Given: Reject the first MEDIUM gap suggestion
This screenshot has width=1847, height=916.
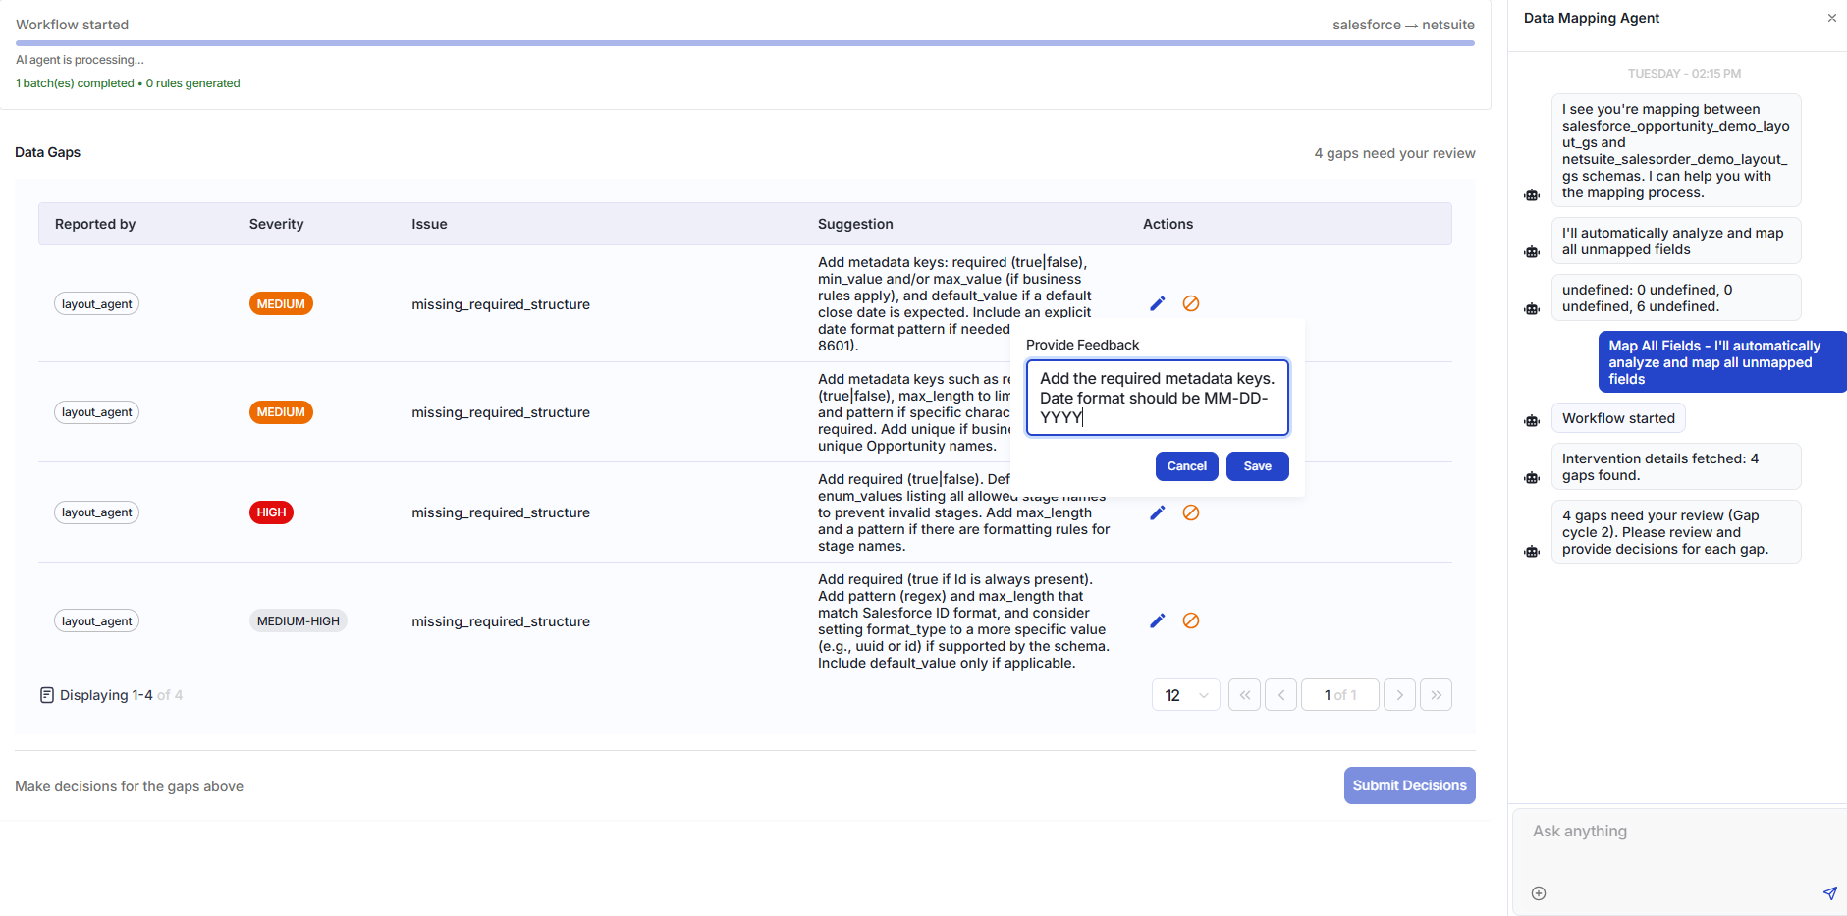Looking at the screenshot, I should pos(1191,304).
